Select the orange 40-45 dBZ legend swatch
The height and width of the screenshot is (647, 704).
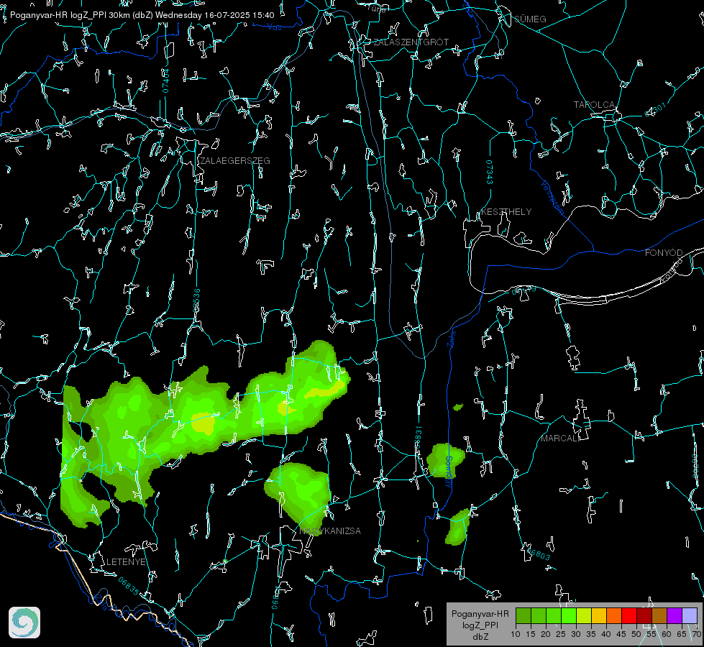(x=614, y=615)
